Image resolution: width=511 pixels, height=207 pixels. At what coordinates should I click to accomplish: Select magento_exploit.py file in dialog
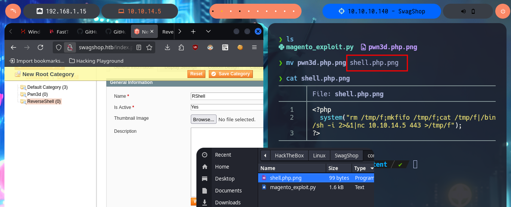(x=316, y=187)
